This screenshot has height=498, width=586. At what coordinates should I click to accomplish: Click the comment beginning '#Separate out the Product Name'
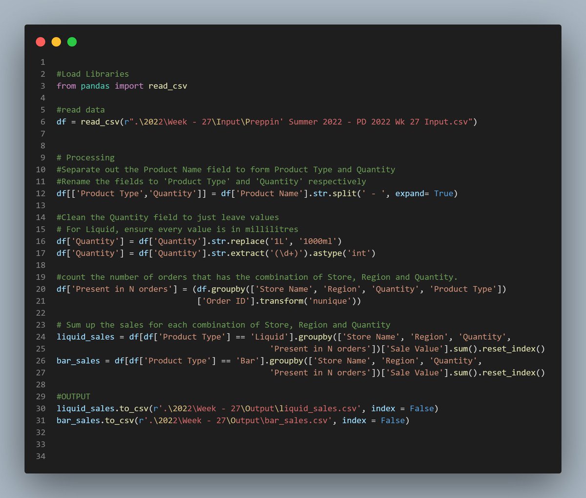226,169
